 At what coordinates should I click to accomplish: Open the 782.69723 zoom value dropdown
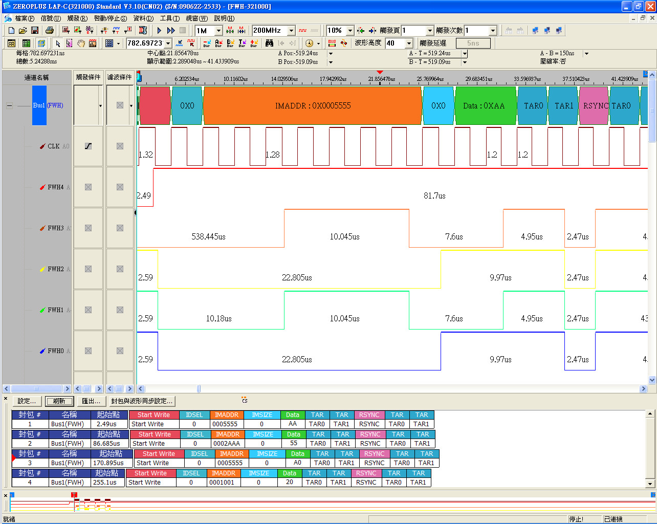tap(168, 43)
